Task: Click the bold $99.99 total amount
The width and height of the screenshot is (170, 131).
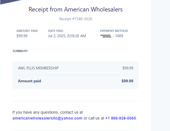Action: [127, 81]
